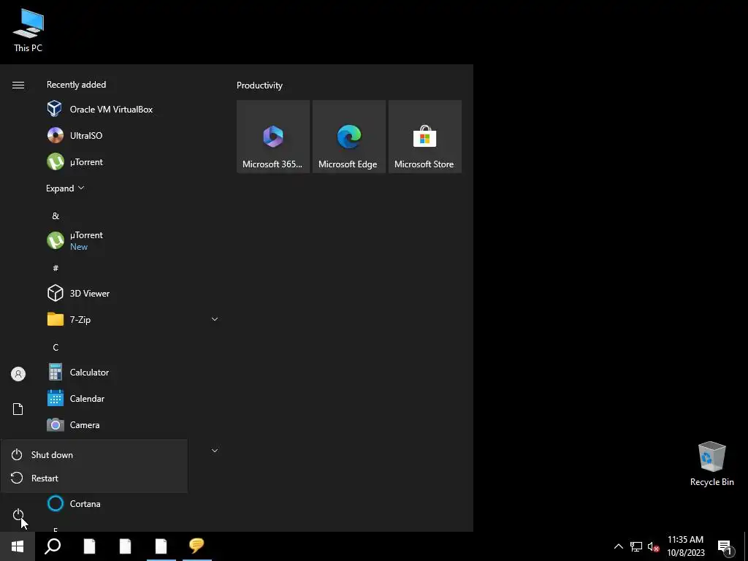
Task: Click the muted volume icon in tray
Action: 653,546
